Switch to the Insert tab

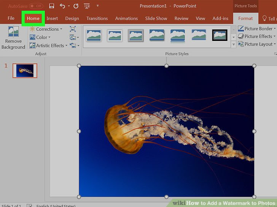(52, 18)
